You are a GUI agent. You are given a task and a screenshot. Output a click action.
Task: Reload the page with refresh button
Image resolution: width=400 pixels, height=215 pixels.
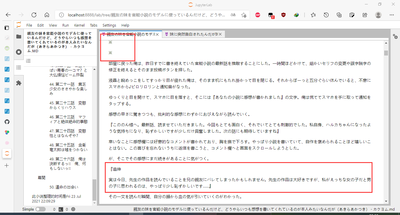point(34,15)
